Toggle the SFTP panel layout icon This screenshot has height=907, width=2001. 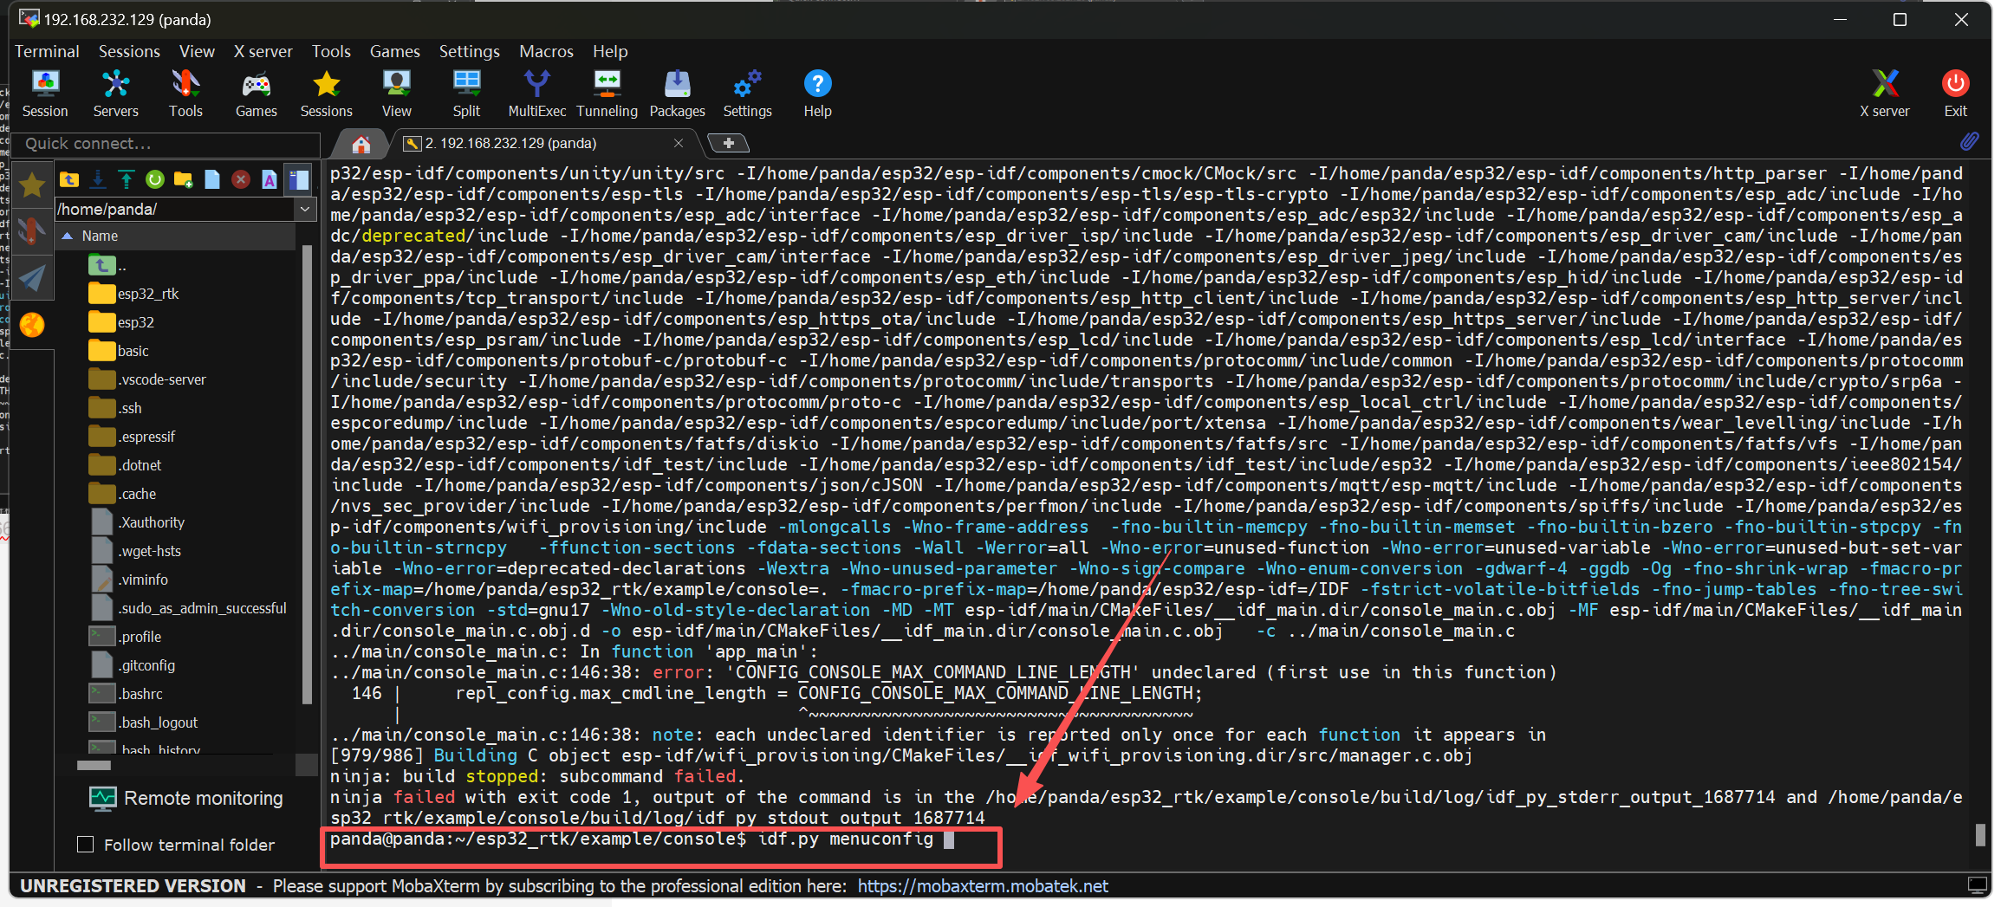pos(299,179)
